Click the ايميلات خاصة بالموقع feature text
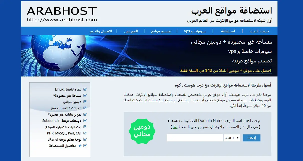Image resolution: width=303 pixels, height=161 pixels. click(x=66, y=108)
